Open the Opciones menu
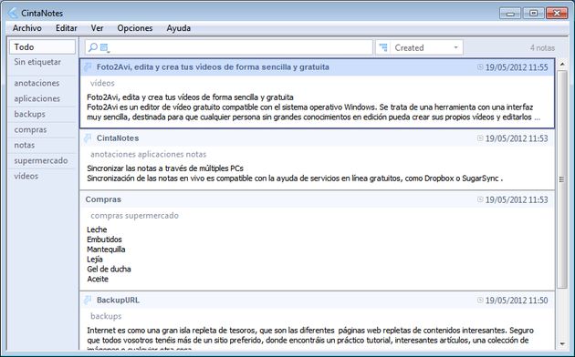 coord(135,28)
